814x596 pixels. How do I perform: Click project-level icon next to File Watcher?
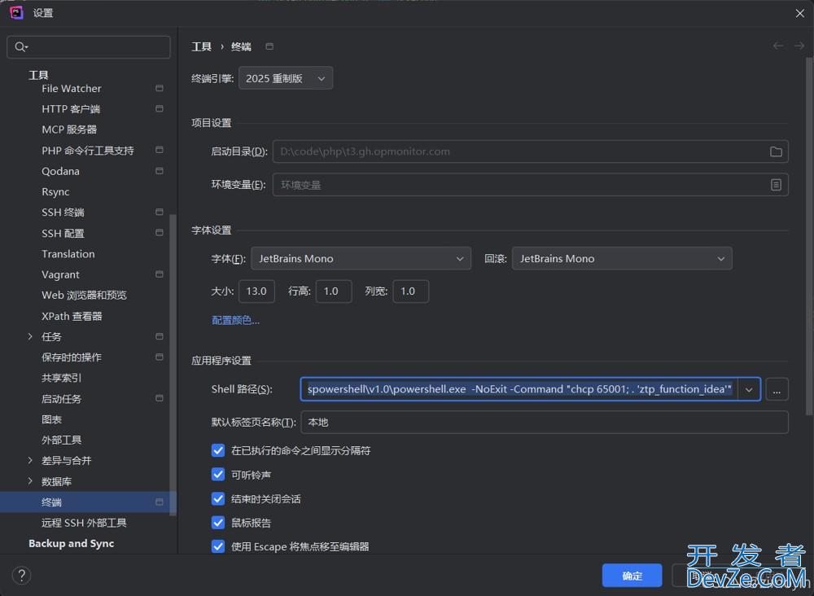[160, 88]
